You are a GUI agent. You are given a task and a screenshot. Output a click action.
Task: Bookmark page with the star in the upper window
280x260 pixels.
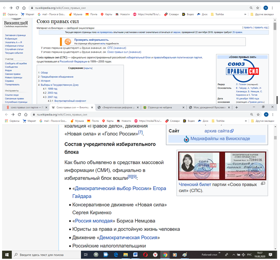[258, 8]
